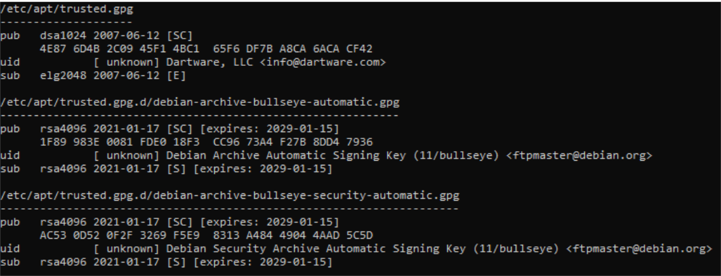Click the ftpmaster@debian.org email in the Archive key uid
Image resolution: width=721 pixels, height=276 pixels.
click(x=579, y=155)
